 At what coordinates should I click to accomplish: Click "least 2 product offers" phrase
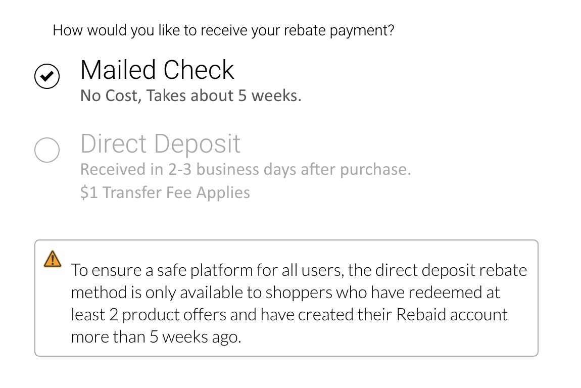(148, 315)
